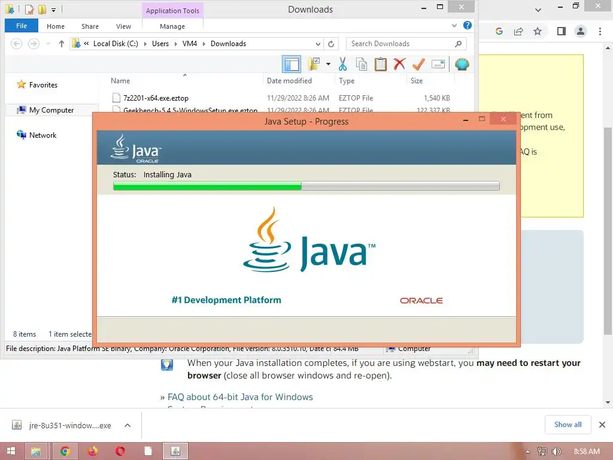Click VM4 in the address breadcrumb
Screen dimensions: 613x460
pos(190,44)
